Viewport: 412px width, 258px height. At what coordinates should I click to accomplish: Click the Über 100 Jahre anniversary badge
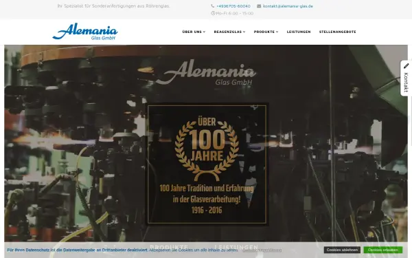click(207, 149)
